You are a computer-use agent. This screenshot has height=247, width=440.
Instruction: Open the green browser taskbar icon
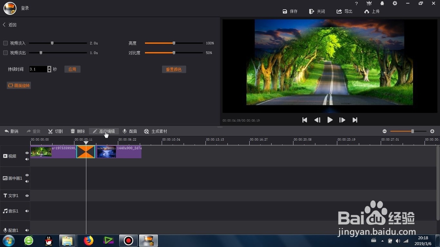click(29, 241)
